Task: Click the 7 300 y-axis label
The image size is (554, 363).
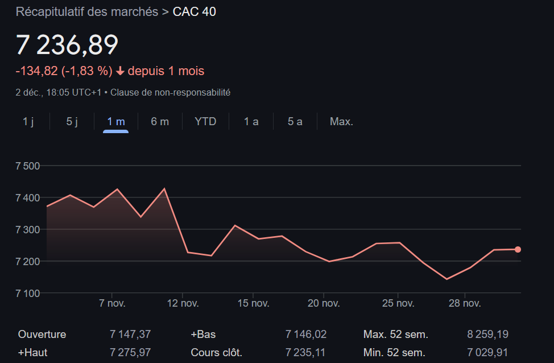Action: (27, 230)
